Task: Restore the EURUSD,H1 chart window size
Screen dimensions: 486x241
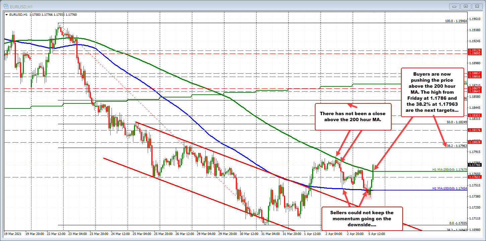Action: pyautogui.click(x=466, y=6)
